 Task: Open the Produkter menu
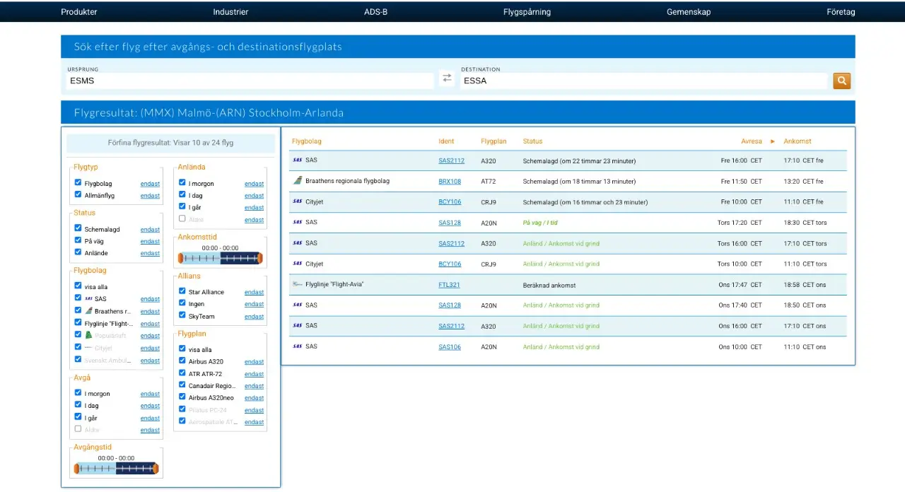coord(79,12)
